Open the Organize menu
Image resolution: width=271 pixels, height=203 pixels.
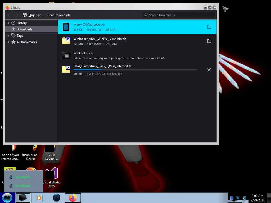tap(33, 15)
